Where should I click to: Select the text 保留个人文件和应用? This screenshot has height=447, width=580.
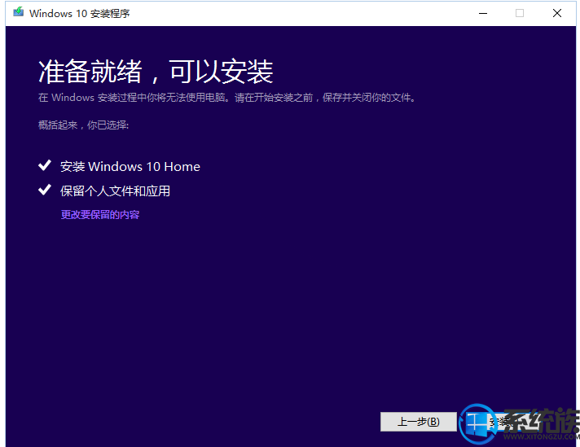[115, 191]
